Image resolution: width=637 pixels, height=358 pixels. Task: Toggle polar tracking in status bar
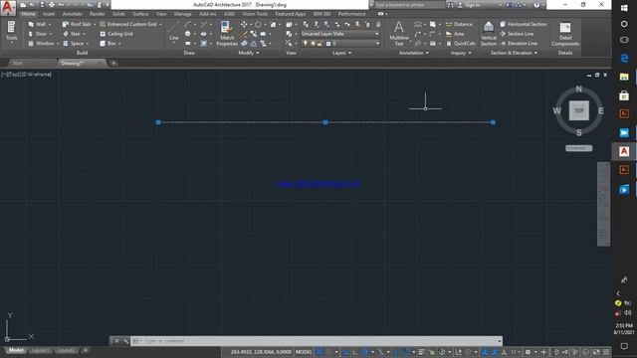pos(364,352)
